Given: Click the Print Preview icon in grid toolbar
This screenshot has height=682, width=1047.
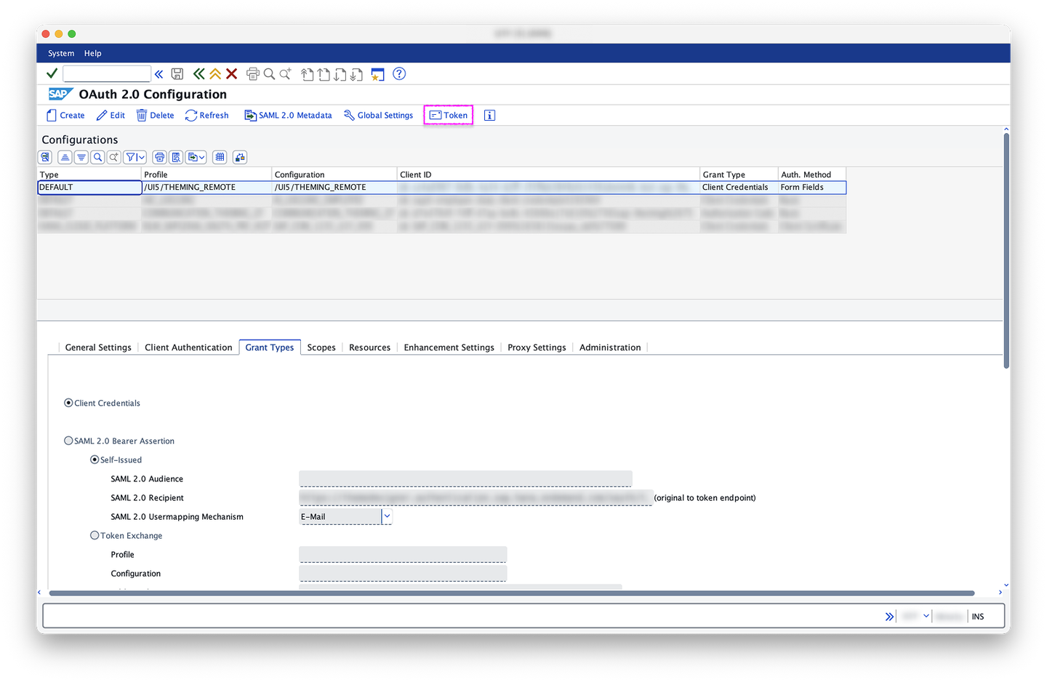Looking at the screenshot, I should point(176,157).
